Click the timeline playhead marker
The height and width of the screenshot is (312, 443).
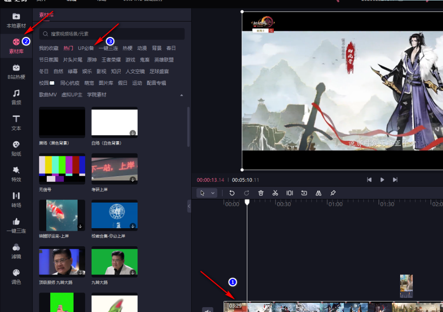[247, 202]
